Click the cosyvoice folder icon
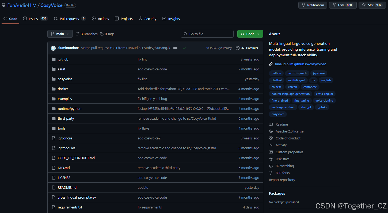This screenshot has width=388, height=213. click(x=53, y=79)
